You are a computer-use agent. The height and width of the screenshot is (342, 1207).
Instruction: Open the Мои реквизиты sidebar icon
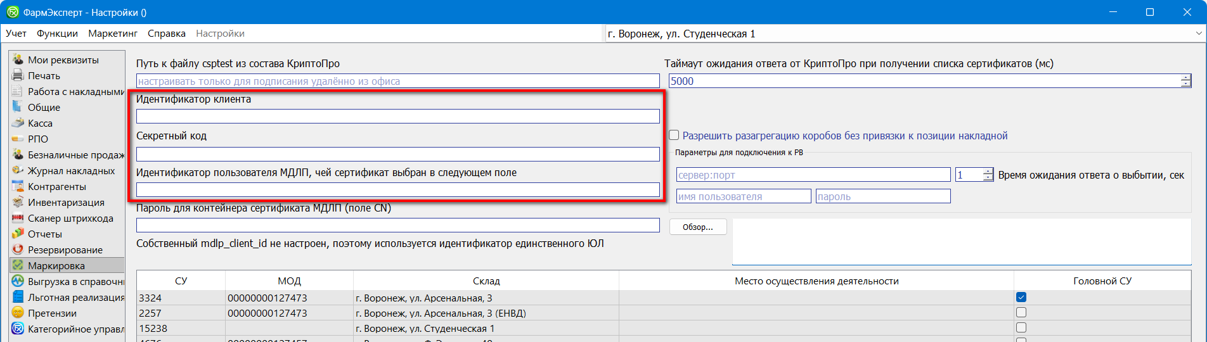coord(18,60)
